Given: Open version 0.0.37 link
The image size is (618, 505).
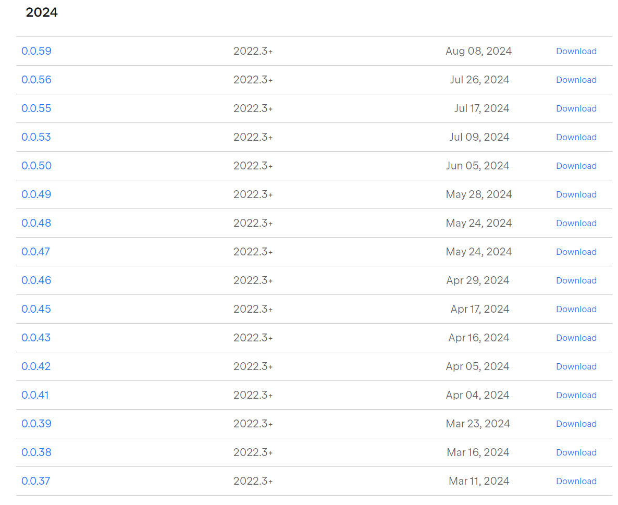Looking at the screenshot, I should point(36,481).
